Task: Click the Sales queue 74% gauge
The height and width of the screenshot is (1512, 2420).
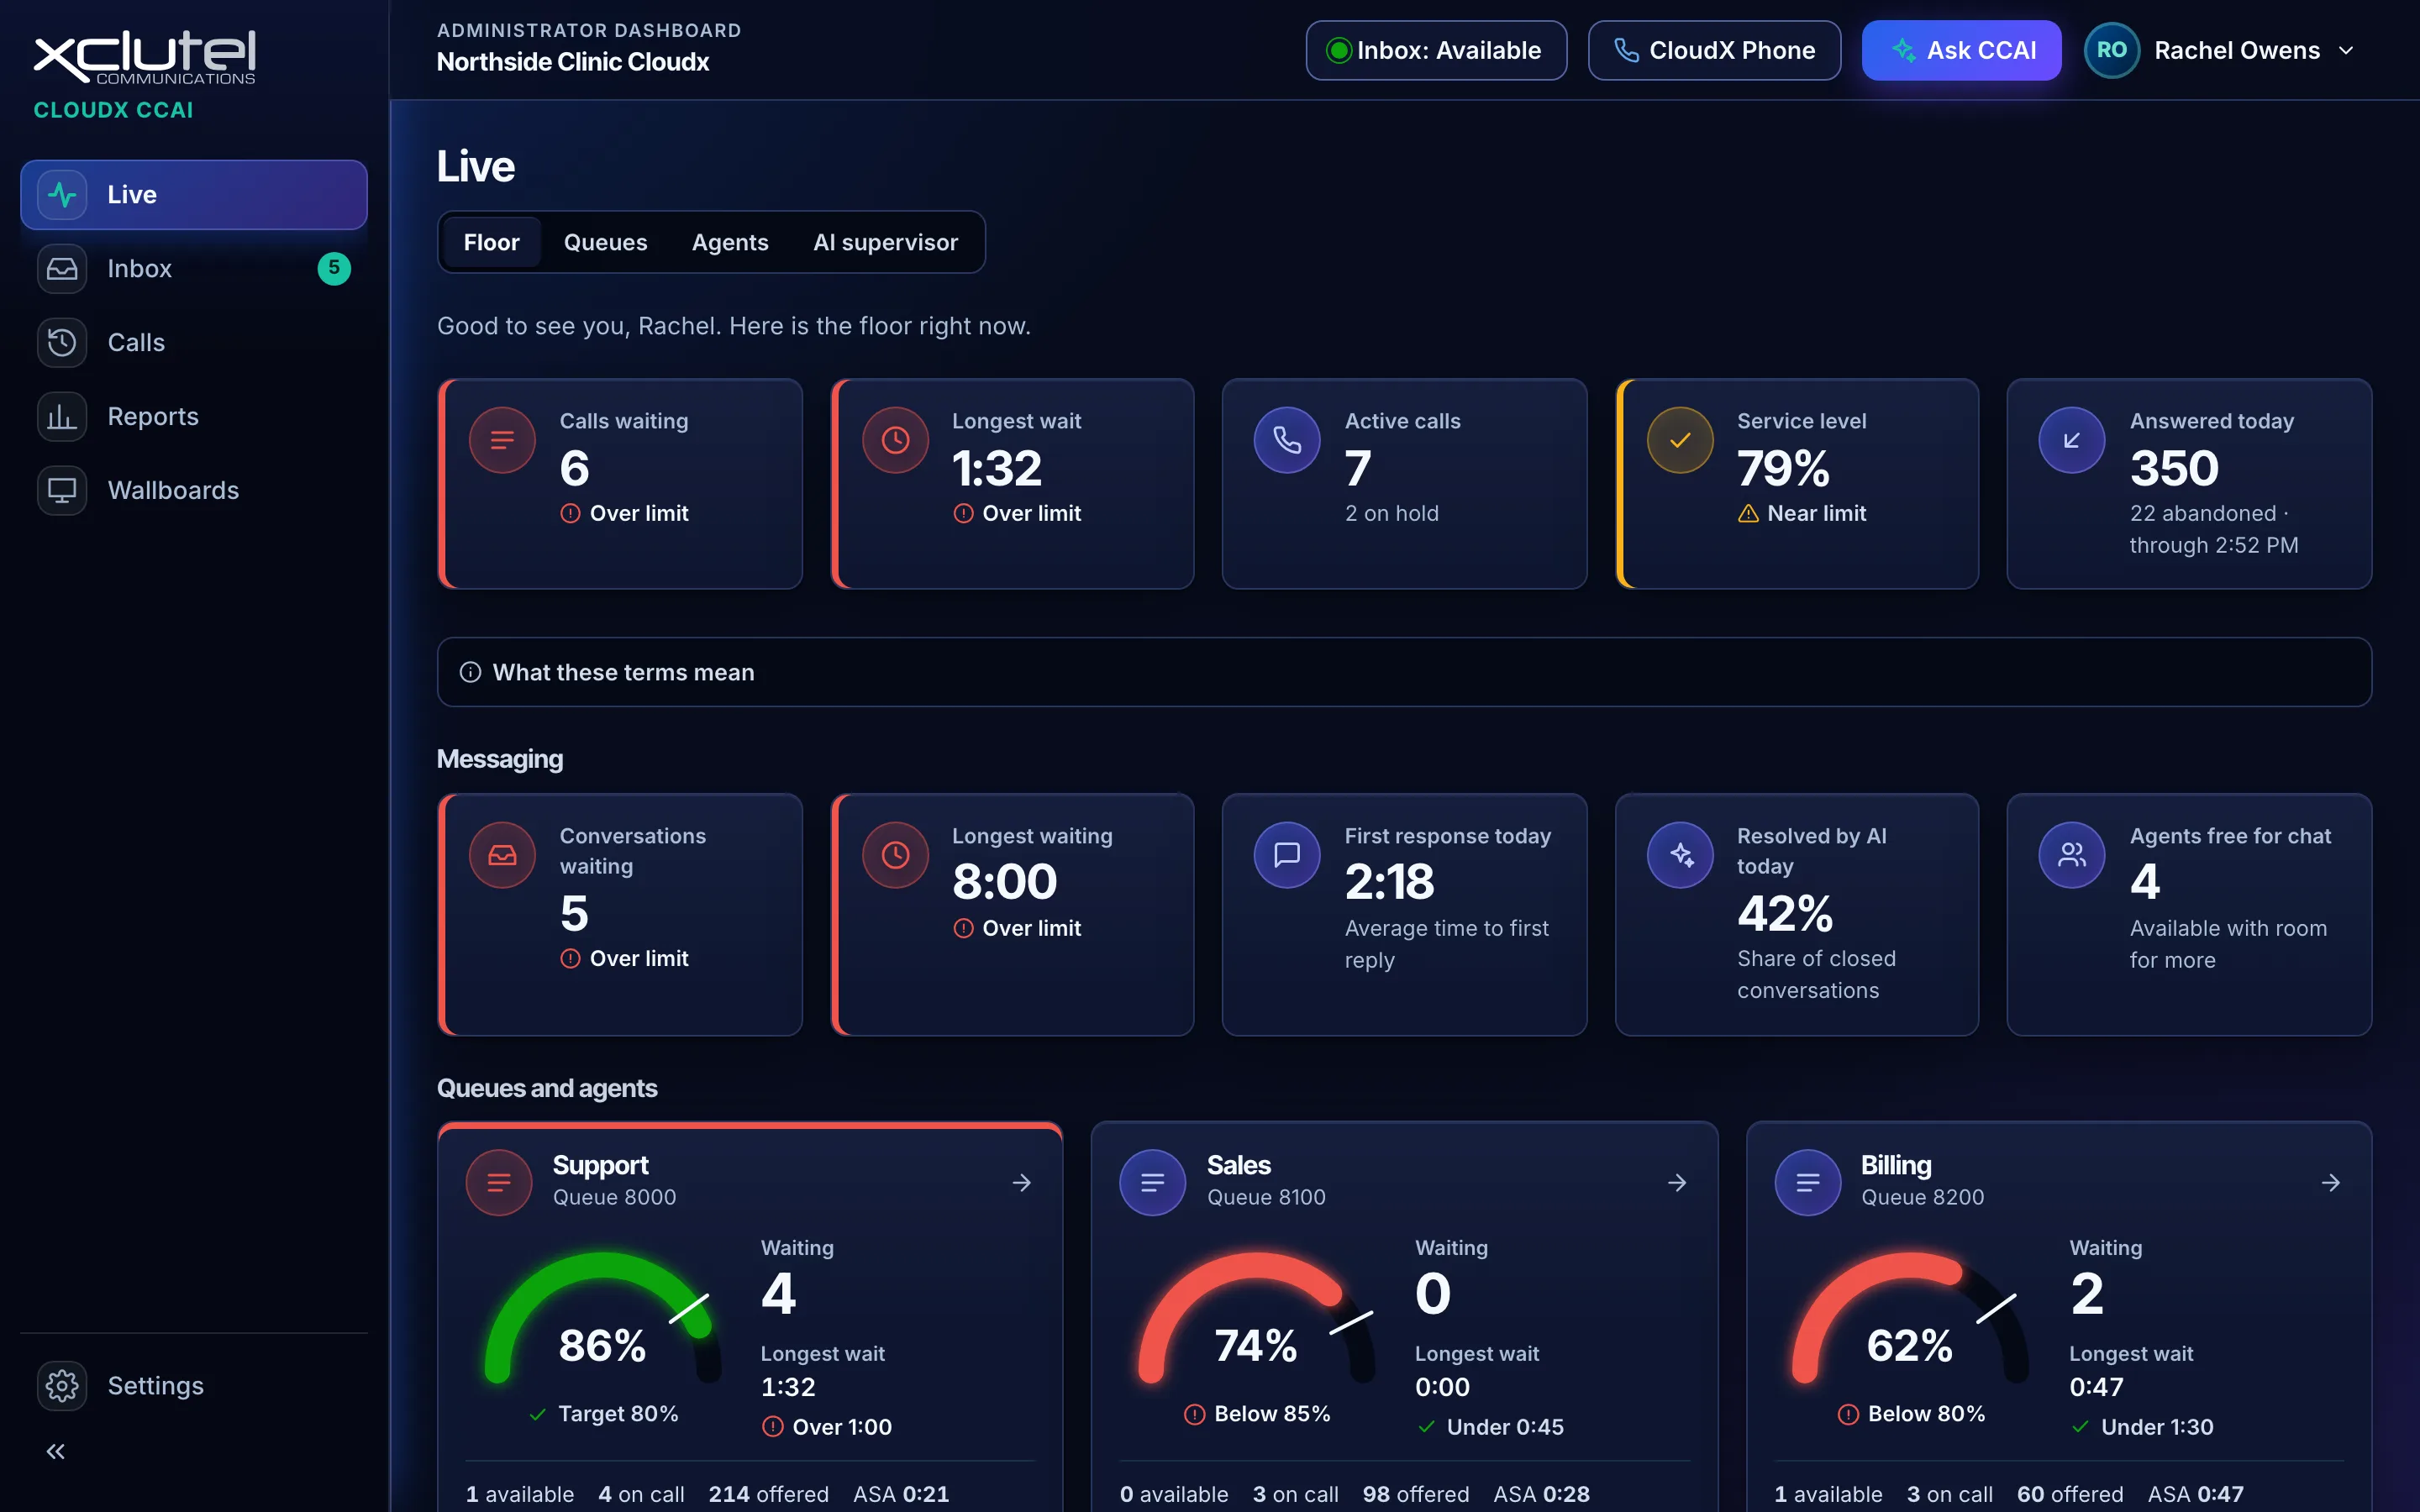Action: point(1256,1318)
